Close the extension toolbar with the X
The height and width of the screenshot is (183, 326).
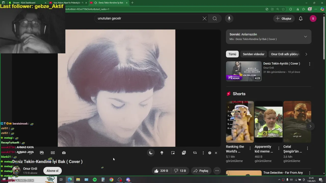216,153
